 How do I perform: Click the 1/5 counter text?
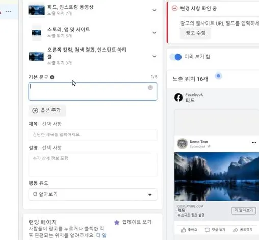pos(154,77)
